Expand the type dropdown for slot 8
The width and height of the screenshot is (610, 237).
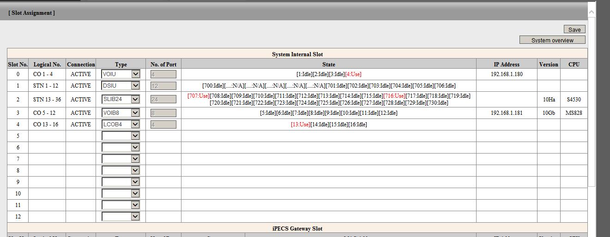tap(121, 170)
